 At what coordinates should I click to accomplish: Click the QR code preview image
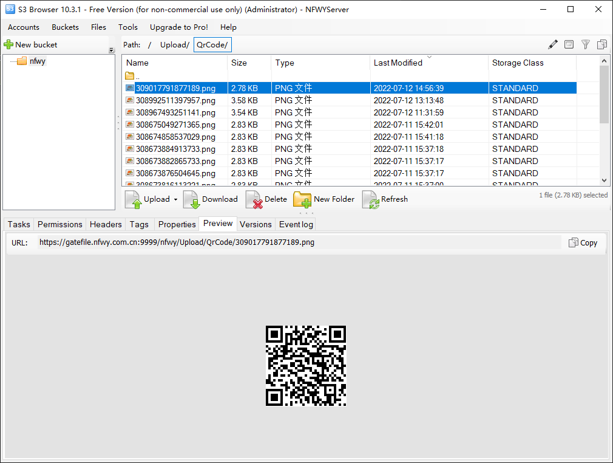[306, 366]
